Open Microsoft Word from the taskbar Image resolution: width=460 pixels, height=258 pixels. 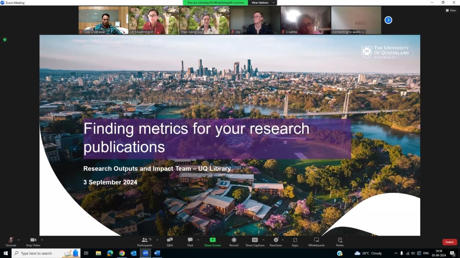click(157, 253)
